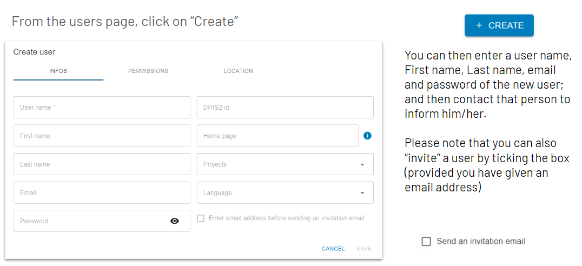Viewport: 582px width, 266px height.
Task: Toggle password visibility eye icon
Action: pyautogui.click(x=175, y=221)
